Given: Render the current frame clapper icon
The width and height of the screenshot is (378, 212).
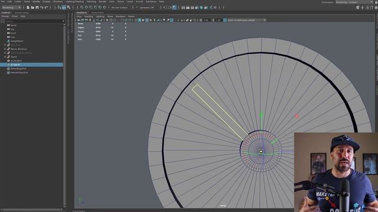Looking at the screenshot, I should (188, 8).
